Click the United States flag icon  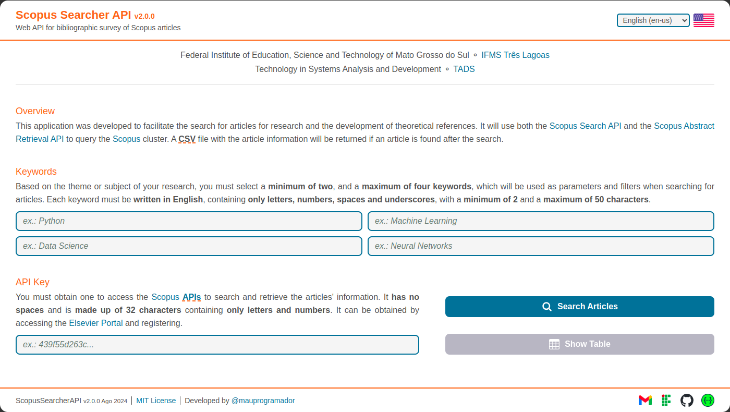coord(704,20)
